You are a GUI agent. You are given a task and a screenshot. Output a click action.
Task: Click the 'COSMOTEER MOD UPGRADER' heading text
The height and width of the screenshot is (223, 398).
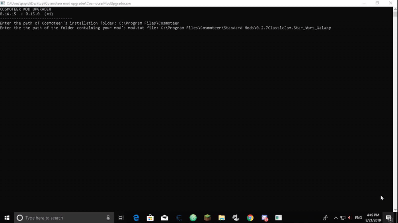click(25, 9)
